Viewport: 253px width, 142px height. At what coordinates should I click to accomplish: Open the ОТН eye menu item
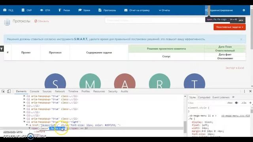(x=45, y=10)
